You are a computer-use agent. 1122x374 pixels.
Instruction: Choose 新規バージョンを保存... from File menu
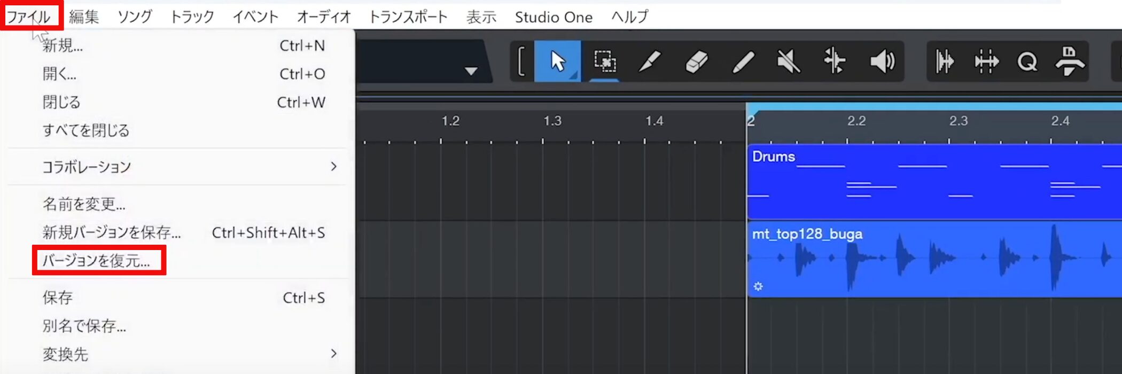[112, 232]
